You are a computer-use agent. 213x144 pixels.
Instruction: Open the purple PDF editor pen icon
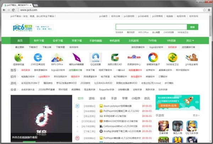pyautogui.click(x=76, y=57)
